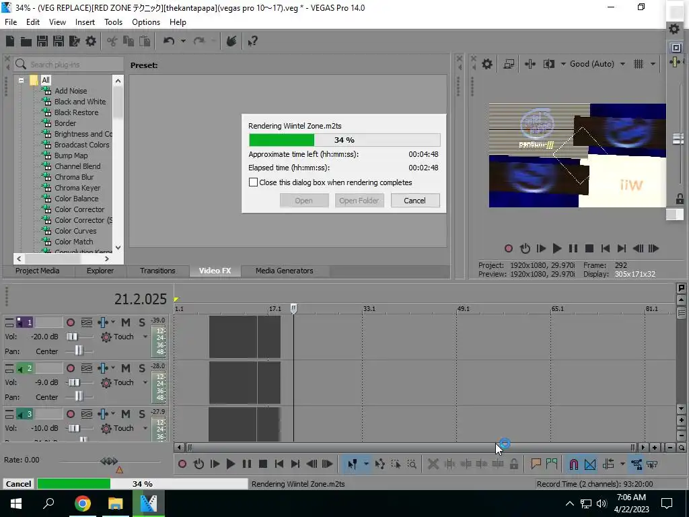Mute track 1
This screenshot has height=517, width=689.
click(126, 322)
